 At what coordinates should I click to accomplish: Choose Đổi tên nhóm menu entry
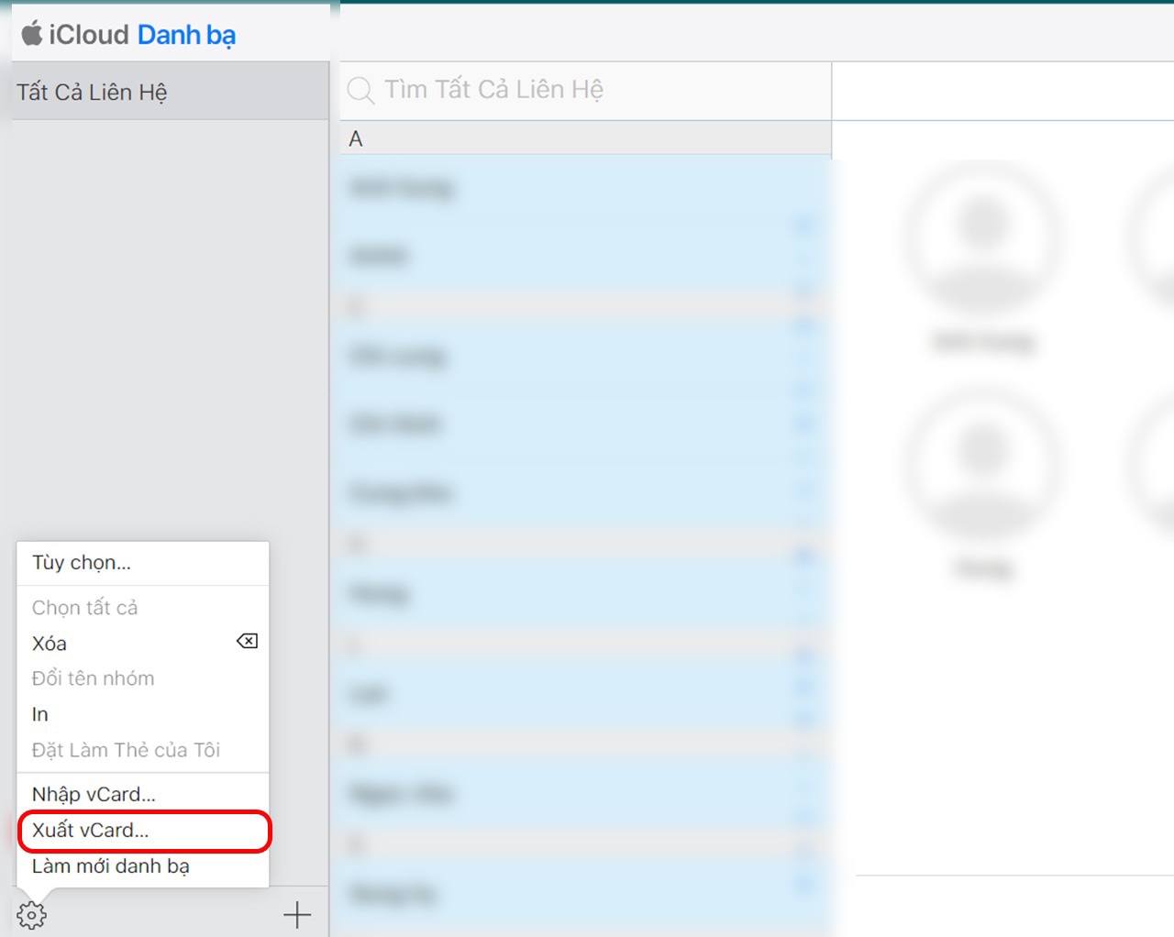point(143,678)
